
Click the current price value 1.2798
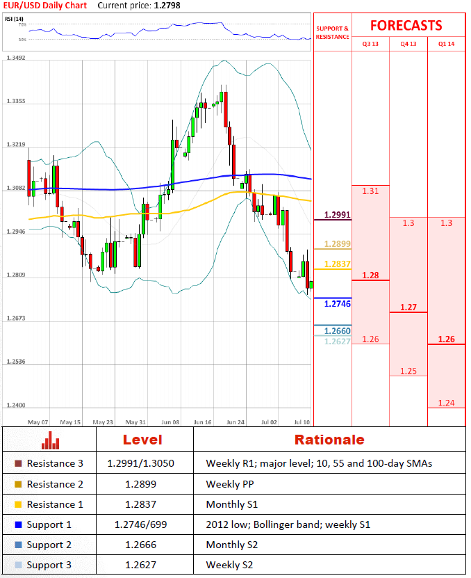coord(167,6)
